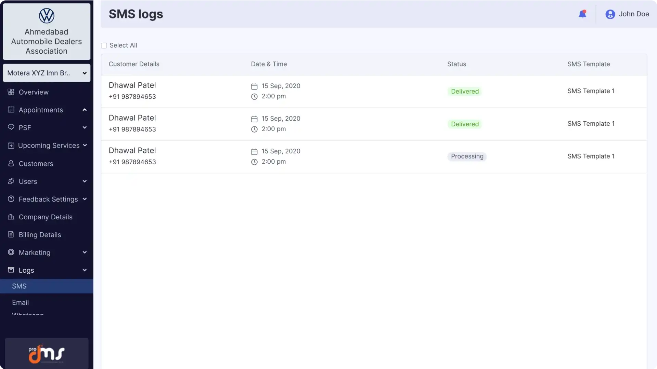Click the Volkswagen logo icon
The width and height of the screenshot is (657, 369).
46,16
